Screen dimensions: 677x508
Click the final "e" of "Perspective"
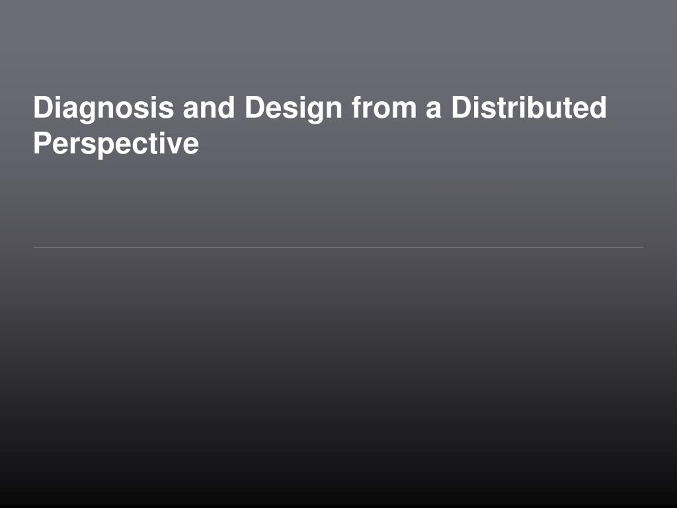[190, 146]
